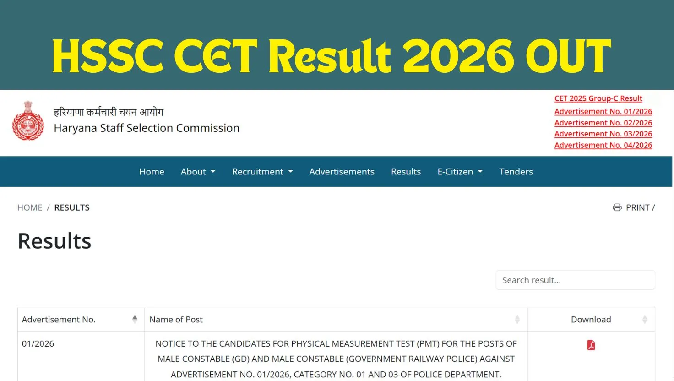Sort by Name of Post column arrows
The image size is (674, 381).
click(x=517, y=320)
